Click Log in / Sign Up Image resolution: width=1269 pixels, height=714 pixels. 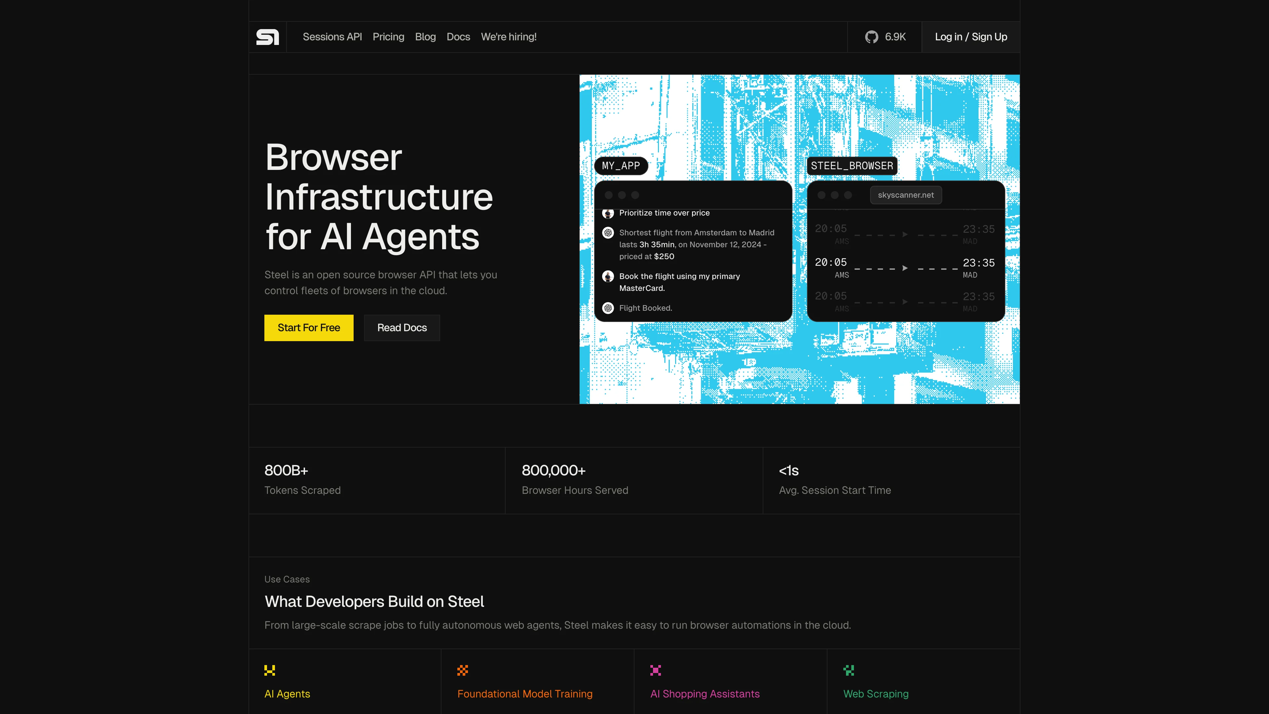point(971,37)
